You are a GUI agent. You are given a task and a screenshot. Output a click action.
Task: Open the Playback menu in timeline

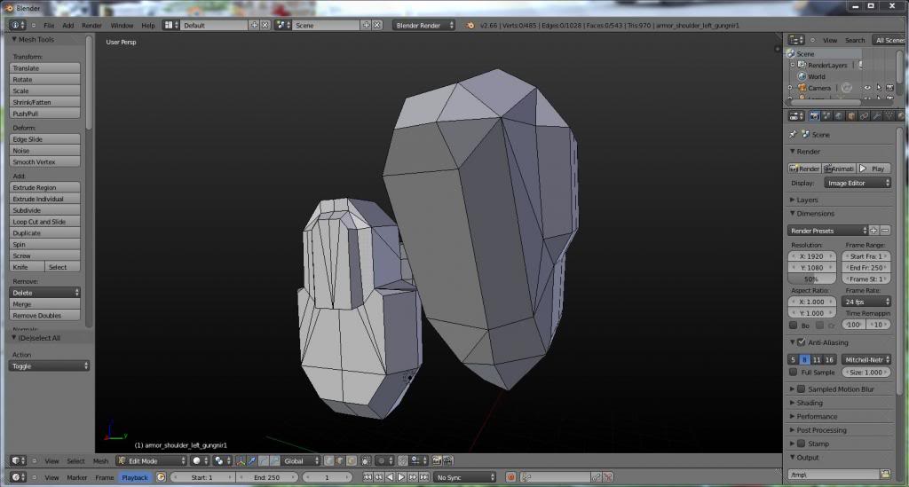tap(135, 477)
